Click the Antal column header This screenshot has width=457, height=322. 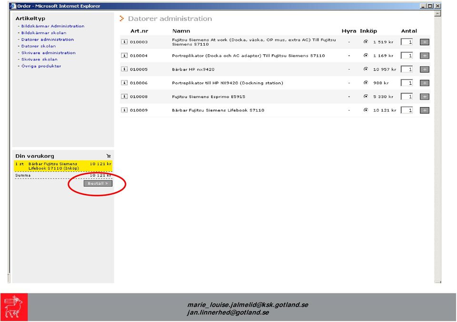click(x=409, y=31)
